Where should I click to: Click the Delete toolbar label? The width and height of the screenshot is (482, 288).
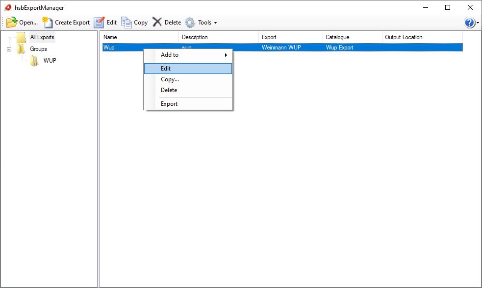pos(173,23)
